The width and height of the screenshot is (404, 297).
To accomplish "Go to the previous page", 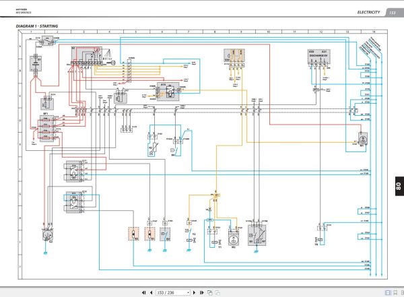I will [151, 292].
